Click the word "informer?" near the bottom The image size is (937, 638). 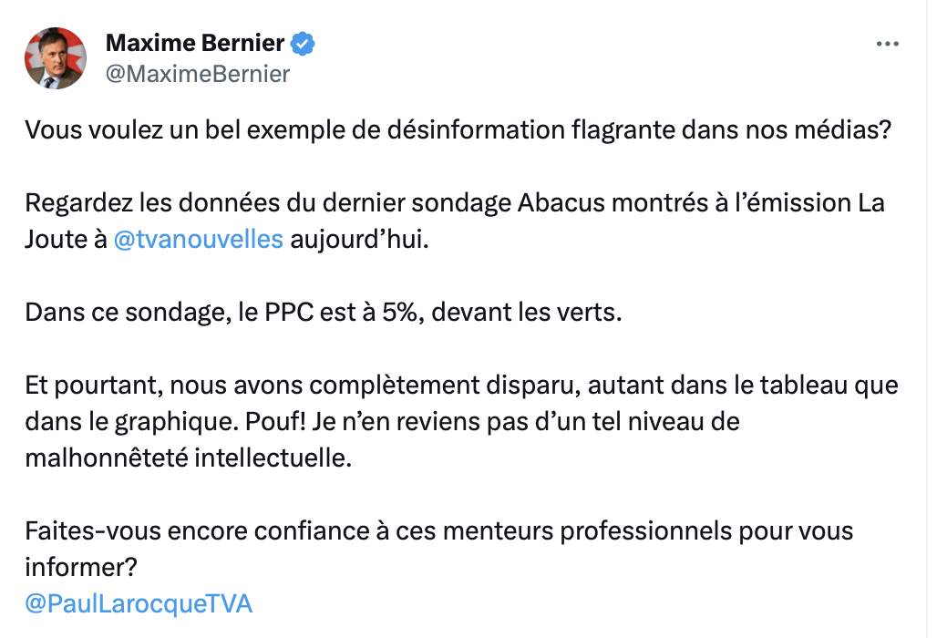click(81, 567)
